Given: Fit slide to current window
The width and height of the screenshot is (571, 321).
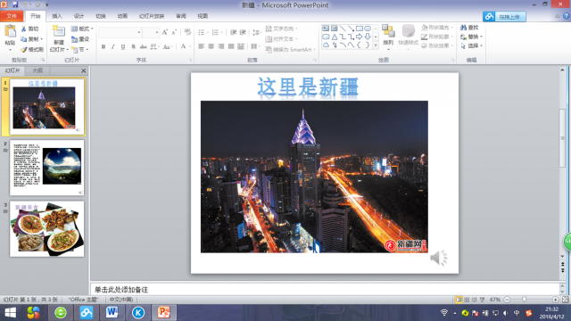Looking at the screenshot, I should click(x=565, y=300).
